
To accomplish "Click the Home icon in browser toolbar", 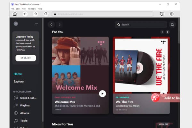I will pos(15,14).
